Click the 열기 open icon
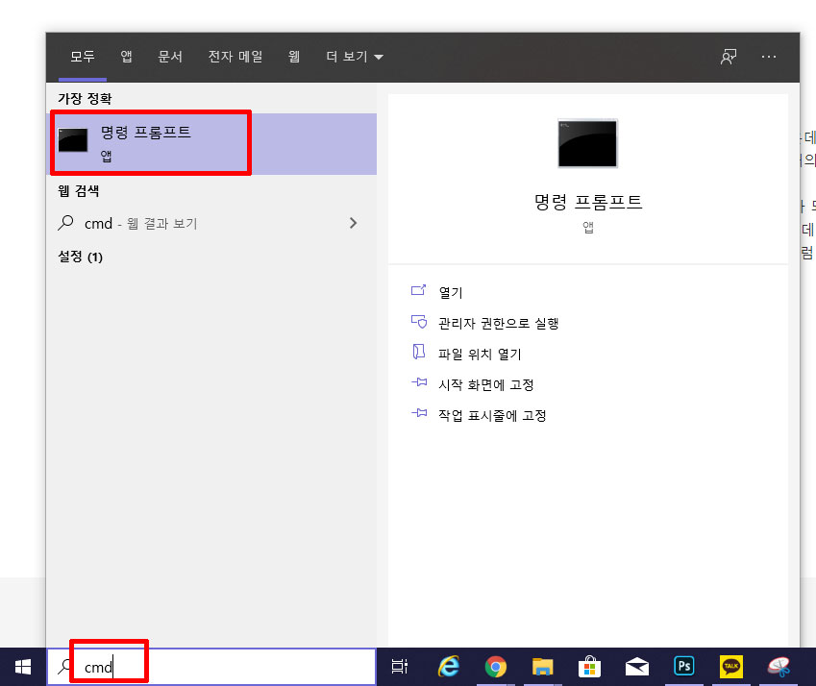The image size is (816, 686). pos(418,290)
